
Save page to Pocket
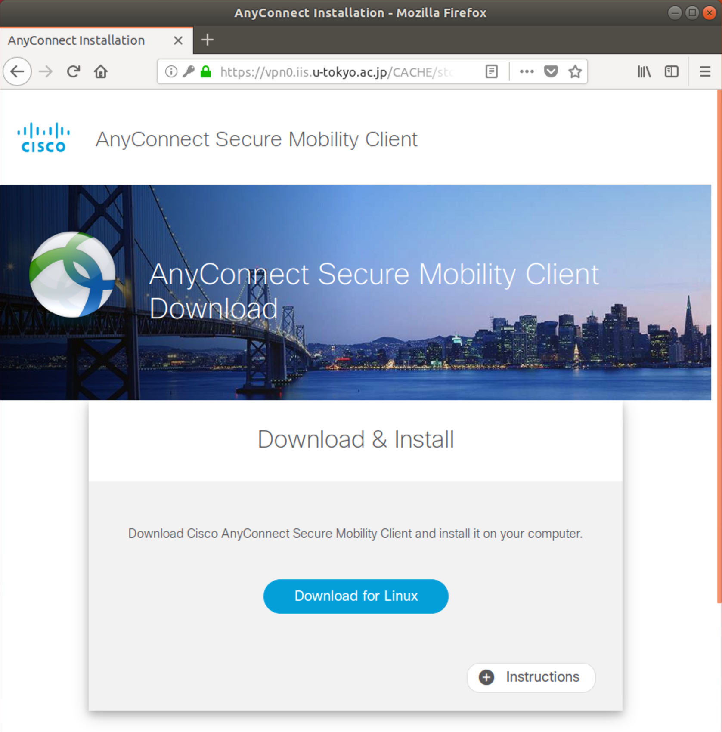click(551, 71)
